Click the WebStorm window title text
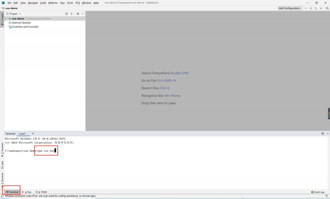The image size is (330, 199). point(131,3)
